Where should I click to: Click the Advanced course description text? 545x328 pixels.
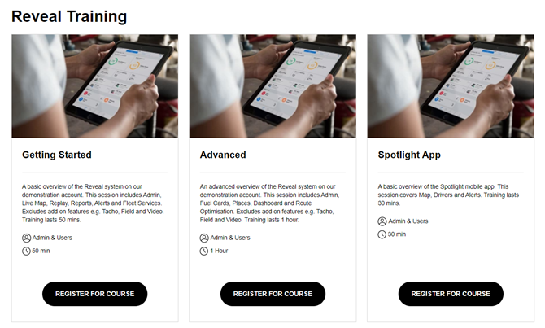(270, 203)
